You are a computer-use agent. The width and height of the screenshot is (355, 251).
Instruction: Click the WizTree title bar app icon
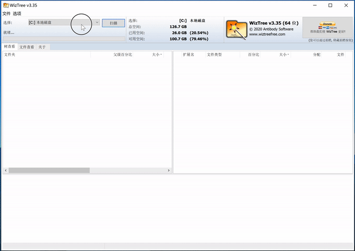tap(6, 5)
